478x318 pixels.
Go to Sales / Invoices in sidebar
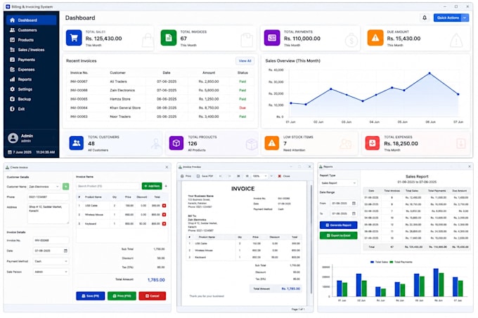31,50
